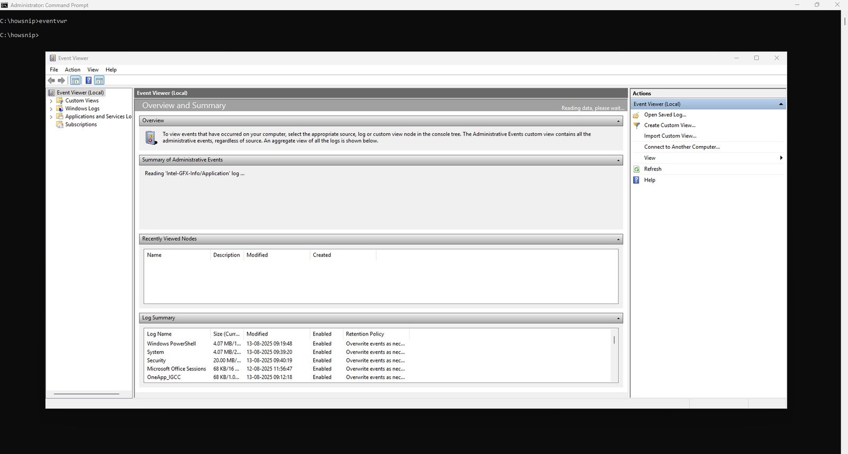Expand the Custom Views tree node
The height and width of the screenshot is (454, 848).
click(51, 101)
